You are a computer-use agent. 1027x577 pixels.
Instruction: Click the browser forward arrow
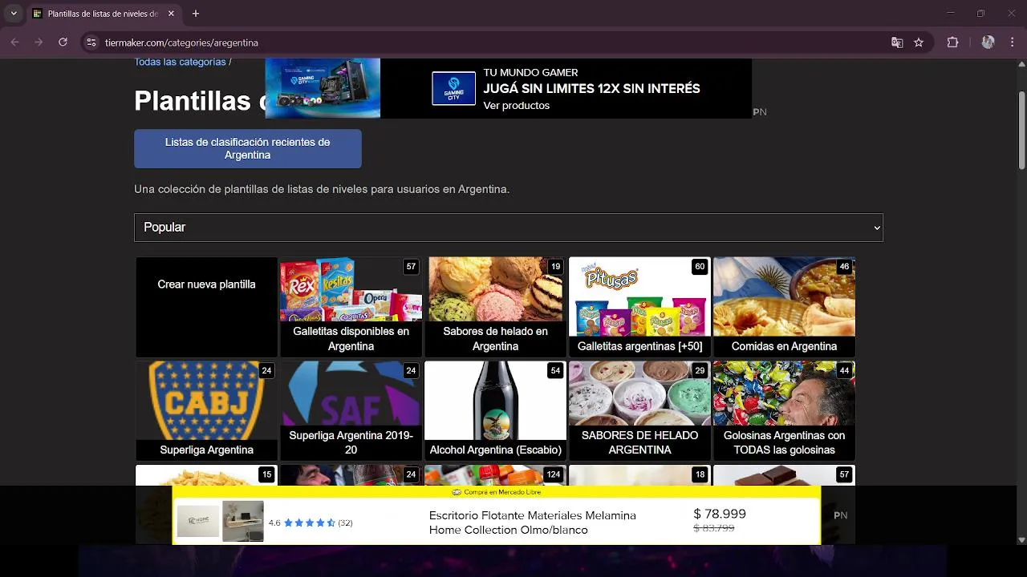pyautogui.click(x=39, y=42)
